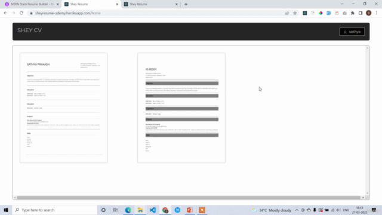Open Microsoft Edge from taskbar
The height and width of the screenshot is (215, 382).
[128, 210]
